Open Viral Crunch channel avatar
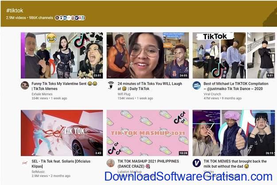 click(196, 86)
